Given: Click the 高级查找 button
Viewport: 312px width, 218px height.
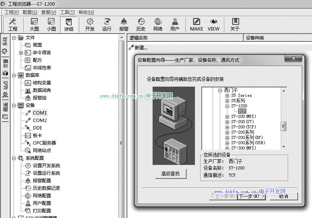Looking at the screenshot, I should coord(171,174).
